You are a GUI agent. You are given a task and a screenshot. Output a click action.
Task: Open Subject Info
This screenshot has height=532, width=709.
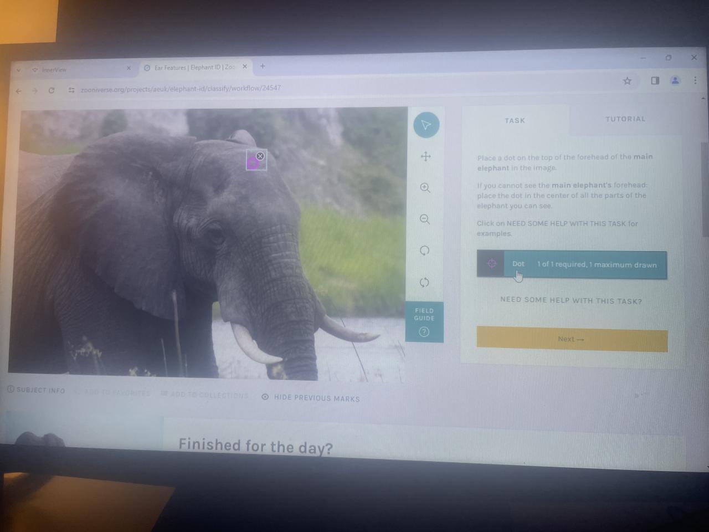tap(36, 390)
